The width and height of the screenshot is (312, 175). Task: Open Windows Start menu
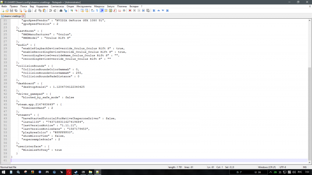point(3,172)
